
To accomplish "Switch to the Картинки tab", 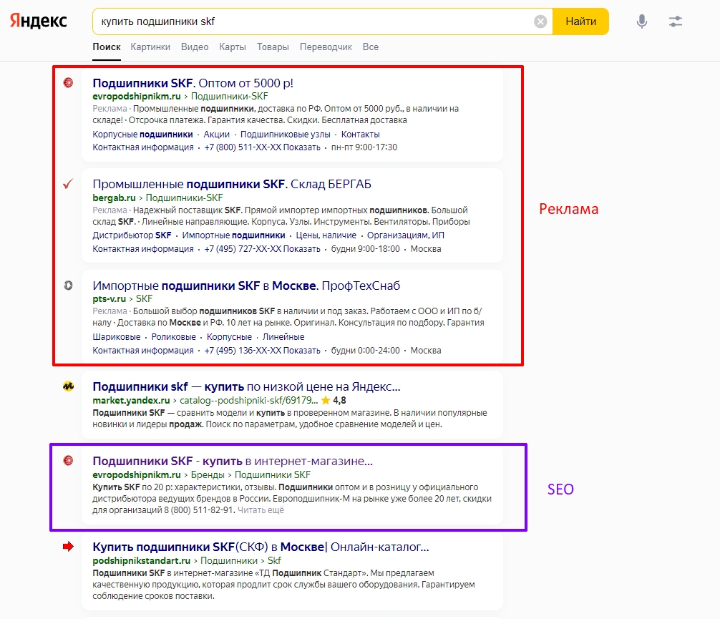I will [x=150, y=47].
